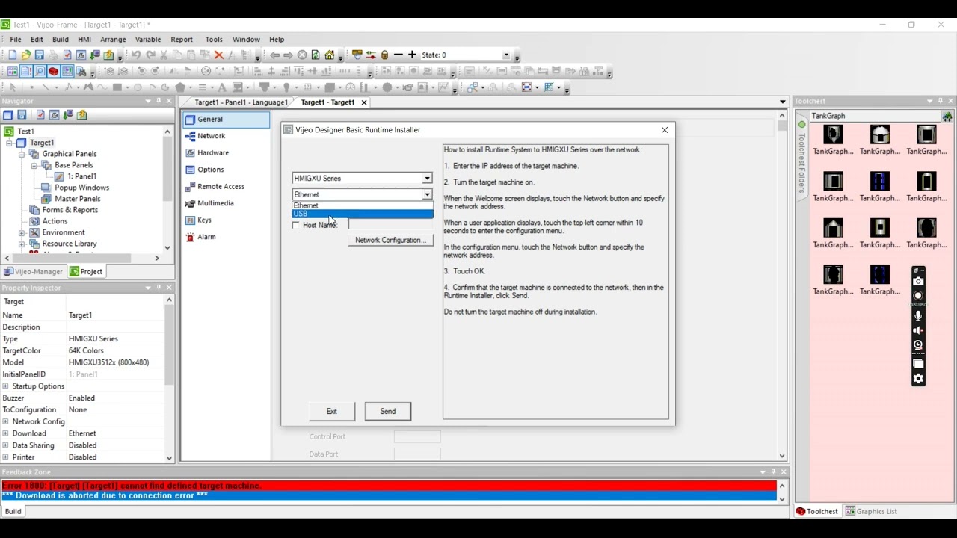Screen dimensions: 957x538
Task: Click the Home icon in navigation toolbar
Action: click(329, 55)
